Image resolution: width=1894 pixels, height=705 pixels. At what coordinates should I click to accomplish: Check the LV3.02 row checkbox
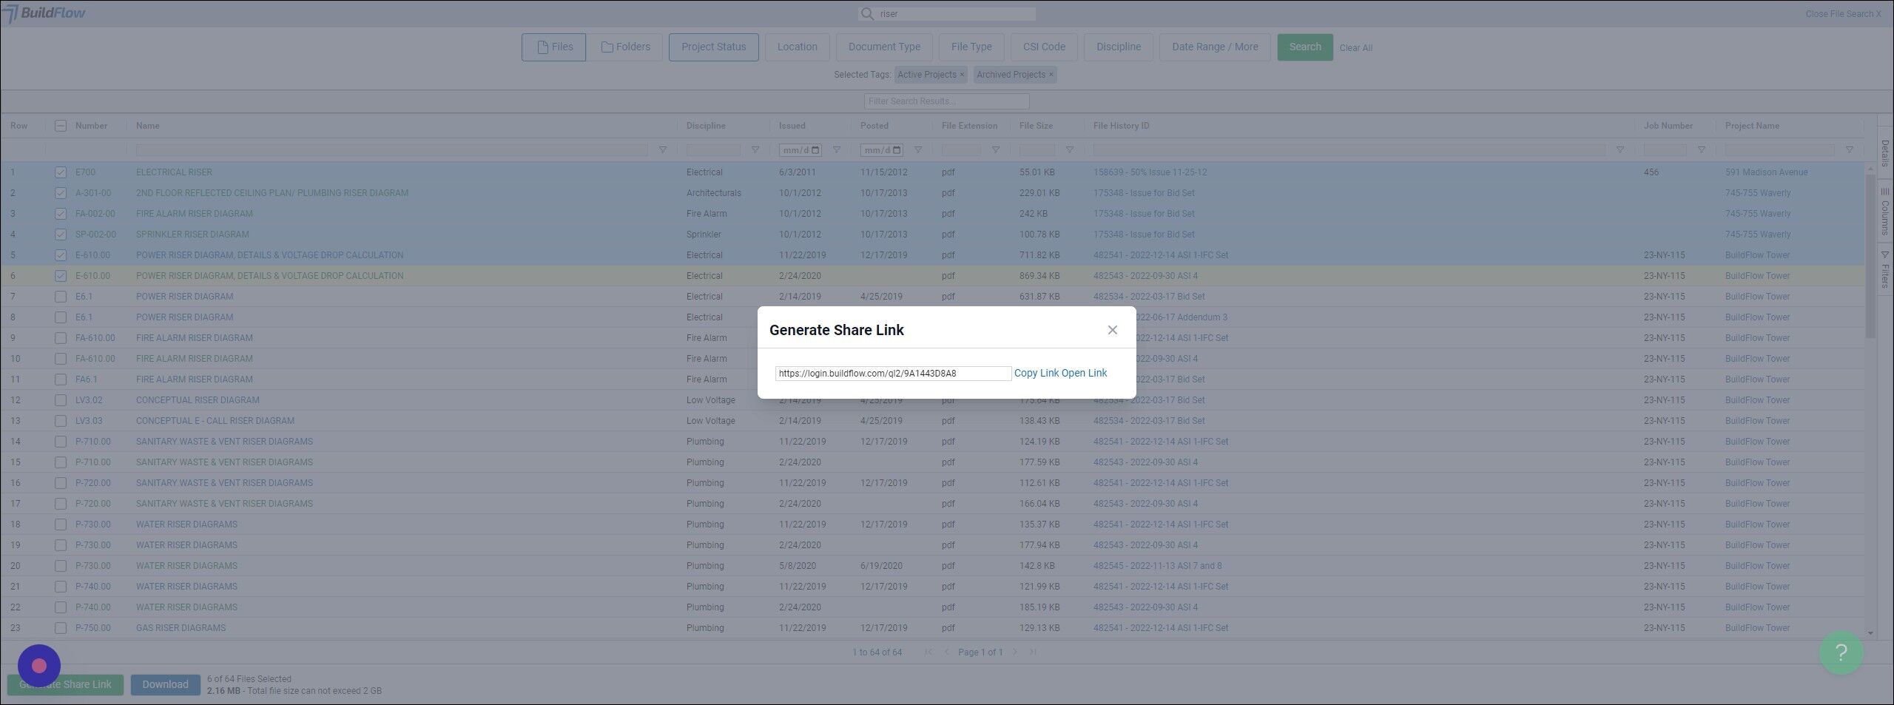(61, 400)
